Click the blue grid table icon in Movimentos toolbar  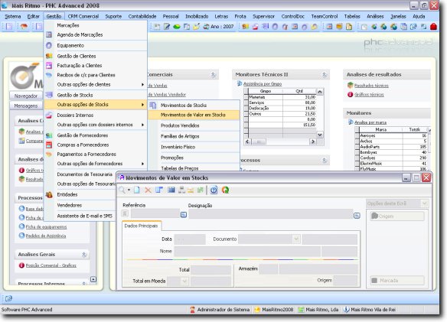point(171,190)
